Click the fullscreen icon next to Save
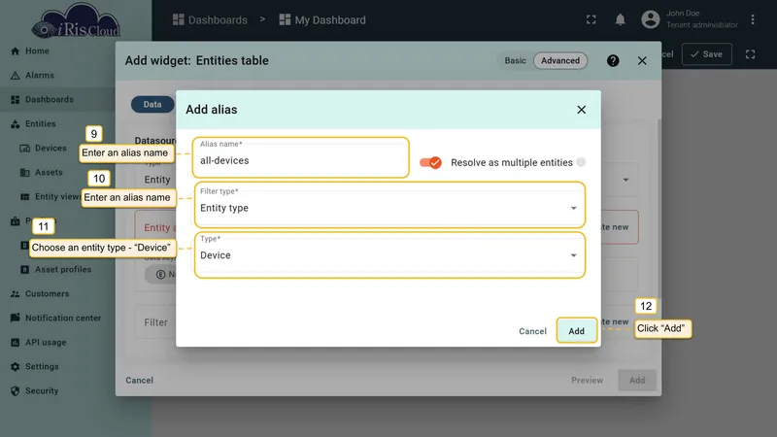 click(x=750, y=54)
